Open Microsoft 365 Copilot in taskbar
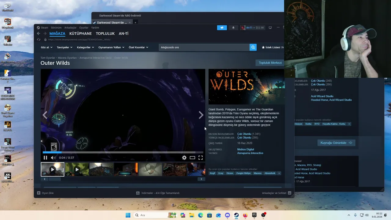391x220 pixels. [183, 215]
